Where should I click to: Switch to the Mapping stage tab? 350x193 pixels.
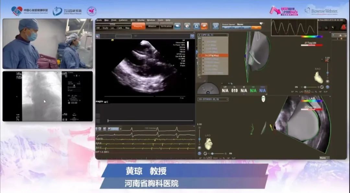pyautogui.click(x=138, y=26)
